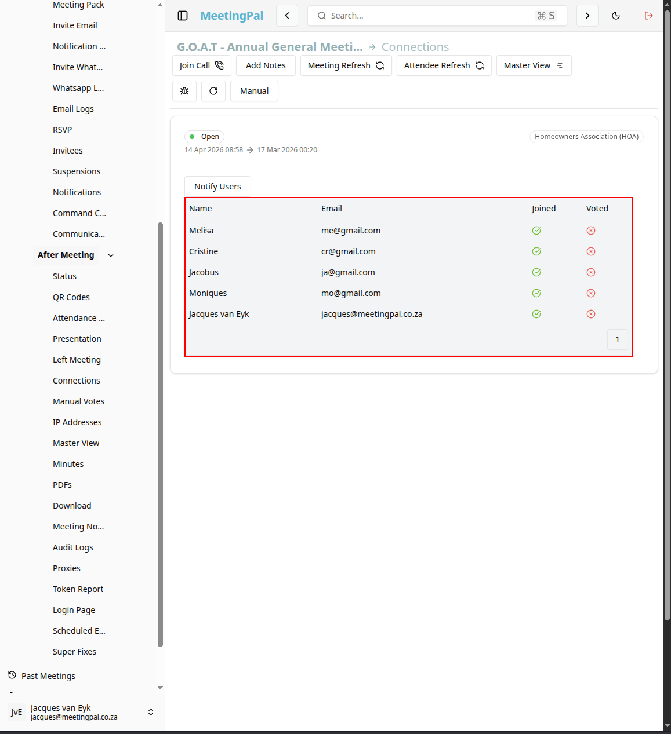Click the search magnifier icon
Screen dimensions: 671x734
[x=322, y=16]
